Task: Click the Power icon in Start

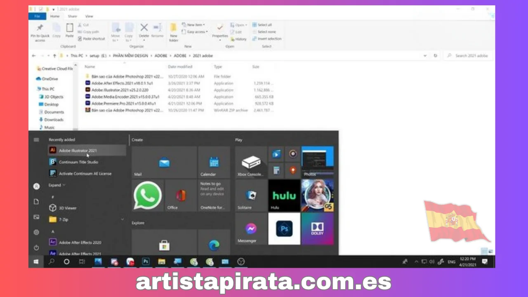Action: (x=36, y=248)
